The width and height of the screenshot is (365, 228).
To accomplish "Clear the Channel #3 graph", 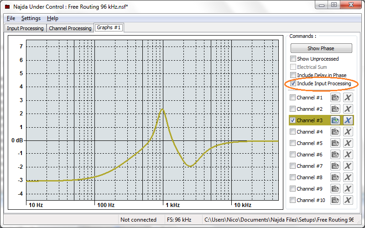I will (x=348, y=120).
